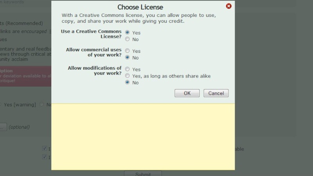
Task: Click the Submit button behind the dialog
Action: pos(143,173)
